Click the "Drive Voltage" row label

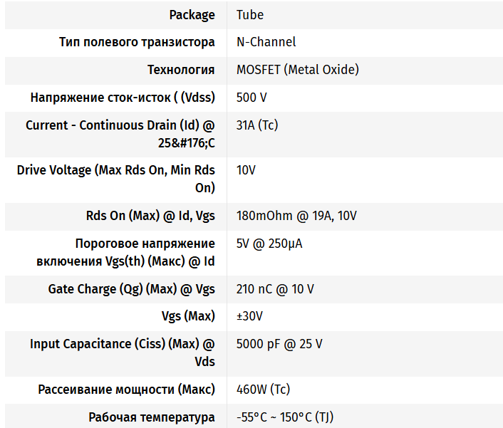point(115,179)
